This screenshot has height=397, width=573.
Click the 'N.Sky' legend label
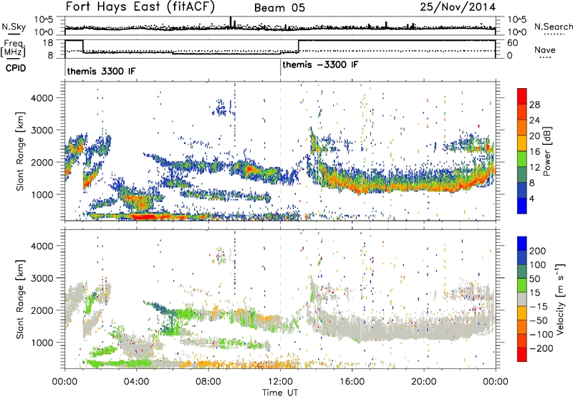coord(14,27)
